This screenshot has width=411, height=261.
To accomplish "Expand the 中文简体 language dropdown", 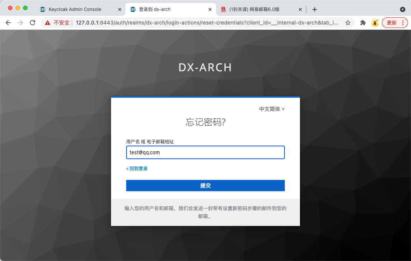I will pyautogui.click(x=272, y=109).
